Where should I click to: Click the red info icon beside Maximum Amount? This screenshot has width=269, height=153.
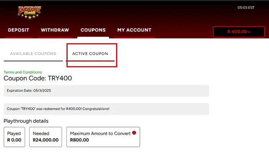coord(134,133)
